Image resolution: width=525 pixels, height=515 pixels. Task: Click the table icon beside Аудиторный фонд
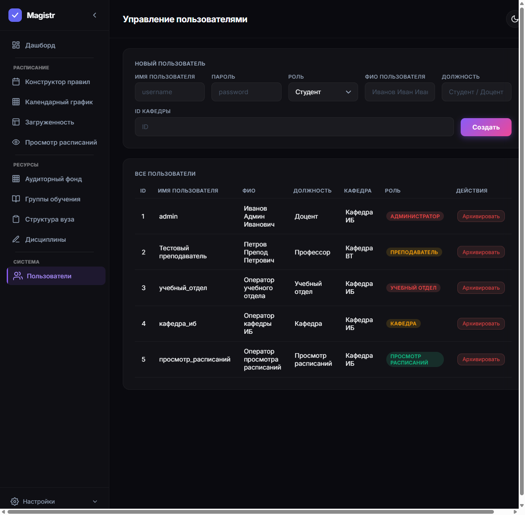(x=16, y=179)
